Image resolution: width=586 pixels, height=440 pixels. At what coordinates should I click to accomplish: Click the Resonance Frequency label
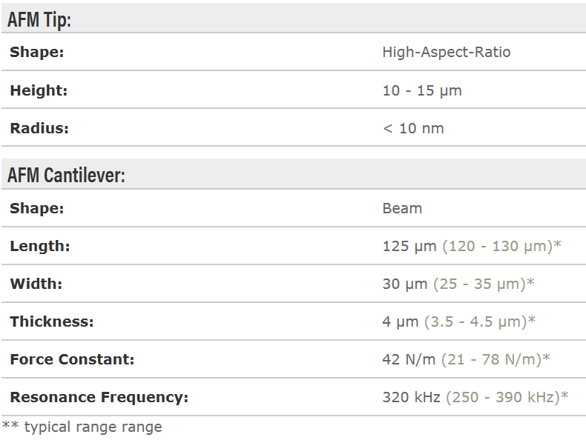pyautogui.click(x=99, y=398)
